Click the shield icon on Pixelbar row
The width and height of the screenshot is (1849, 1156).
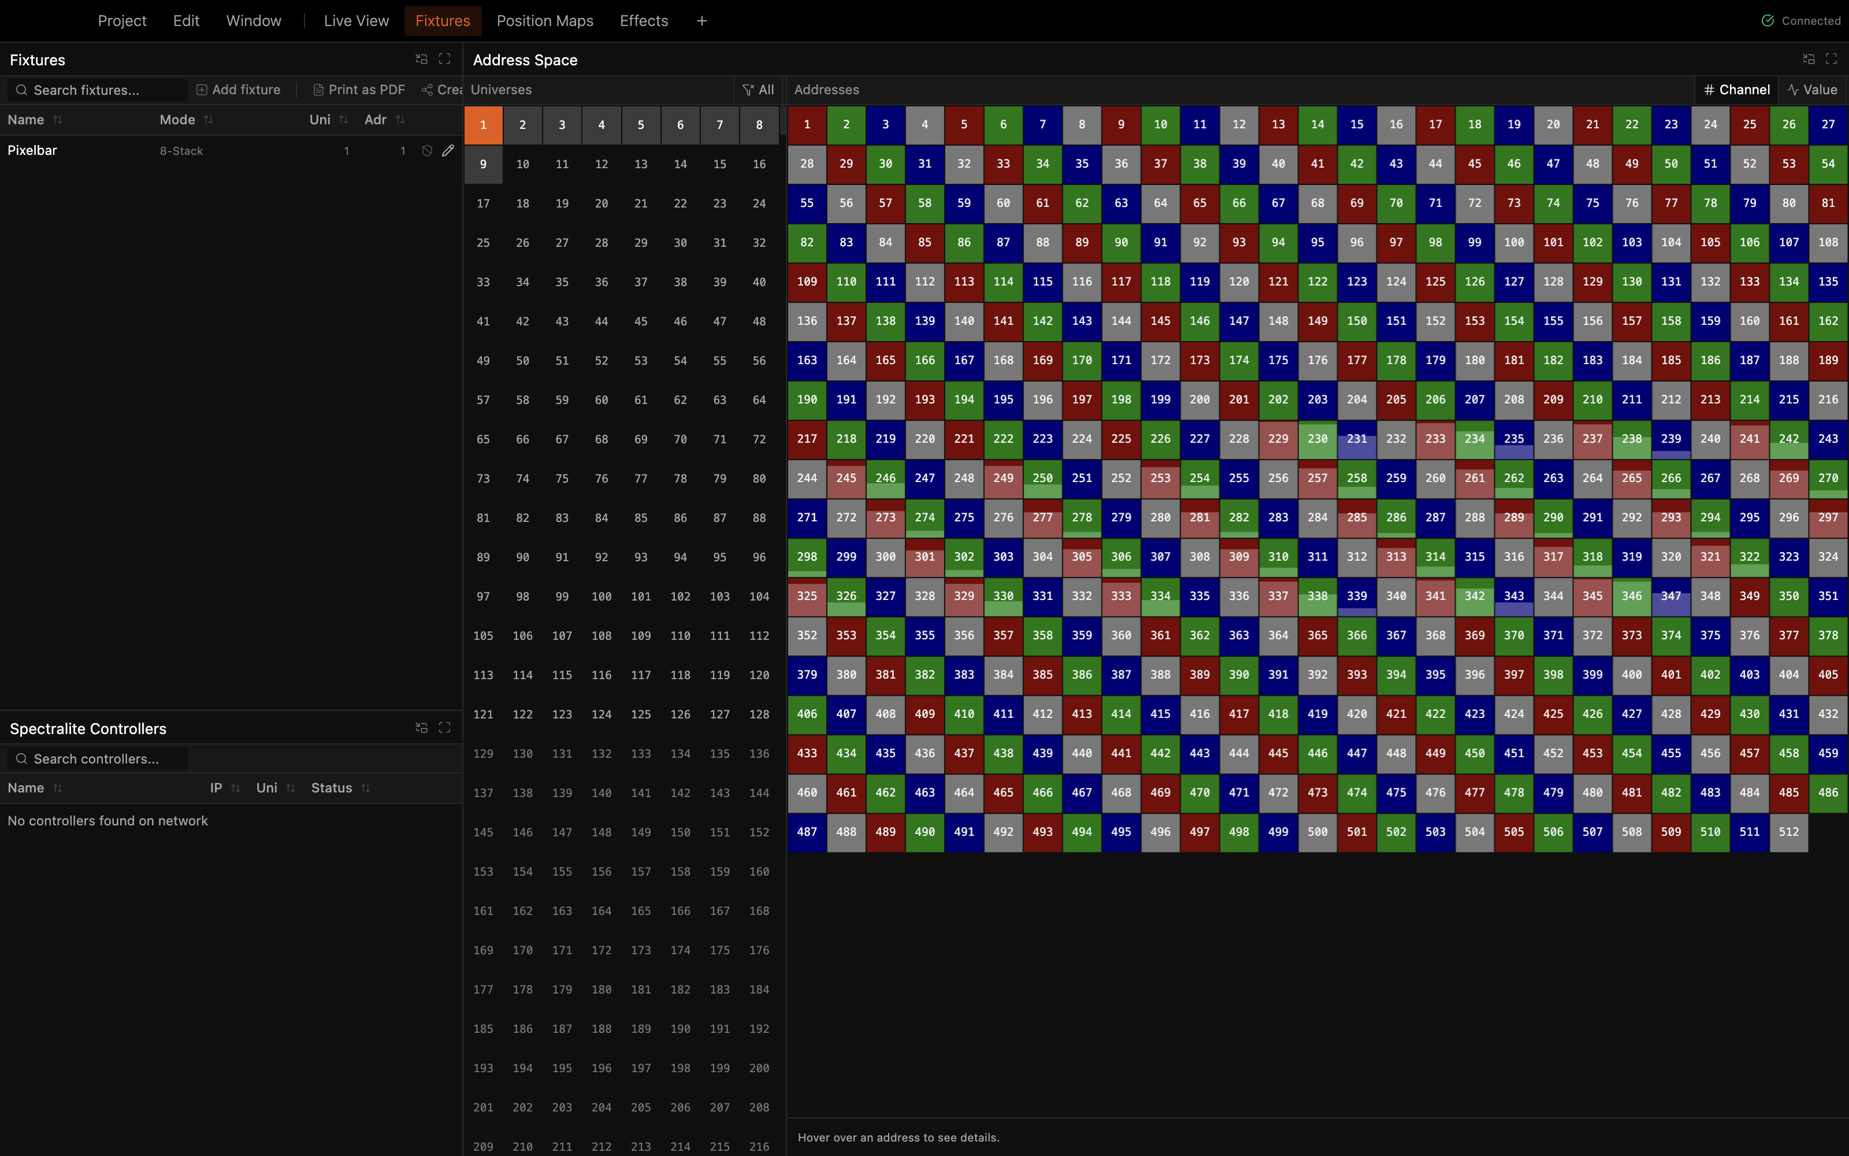point(427,151)
